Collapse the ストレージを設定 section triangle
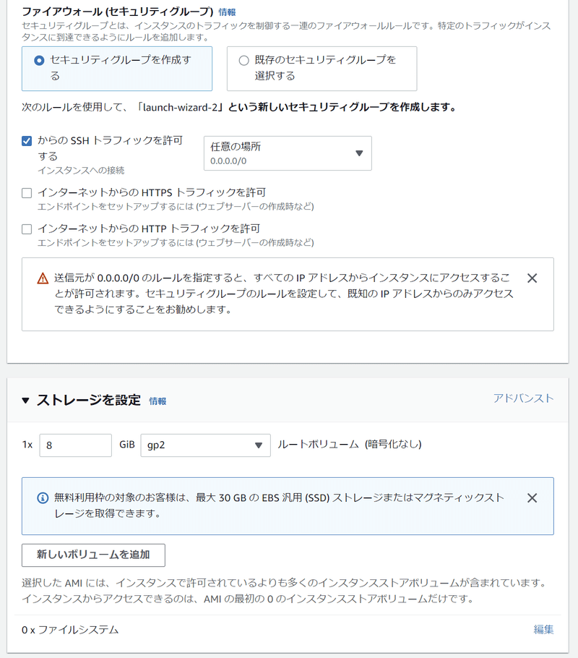 coord(25,401)
